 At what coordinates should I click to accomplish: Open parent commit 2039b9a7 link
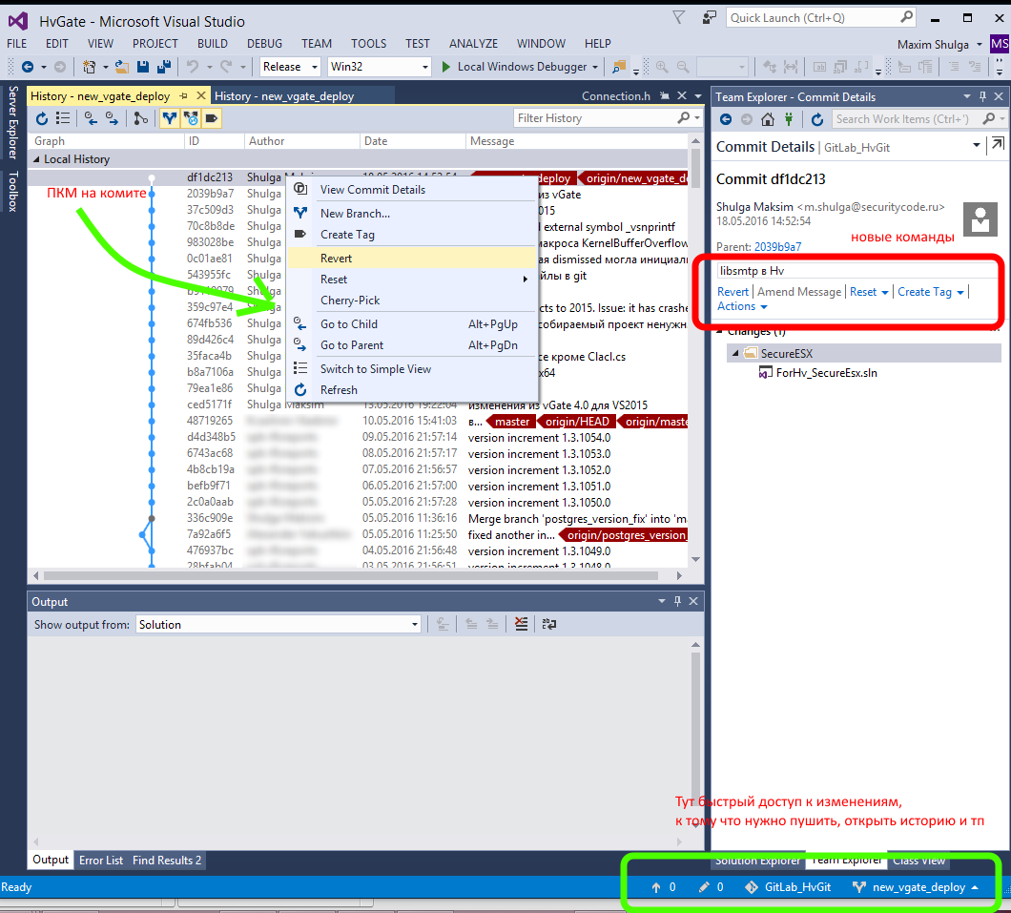777,247
